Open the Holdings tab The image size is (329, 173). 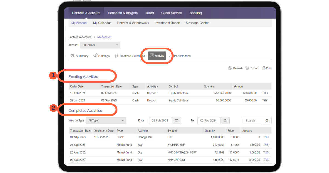101,56
